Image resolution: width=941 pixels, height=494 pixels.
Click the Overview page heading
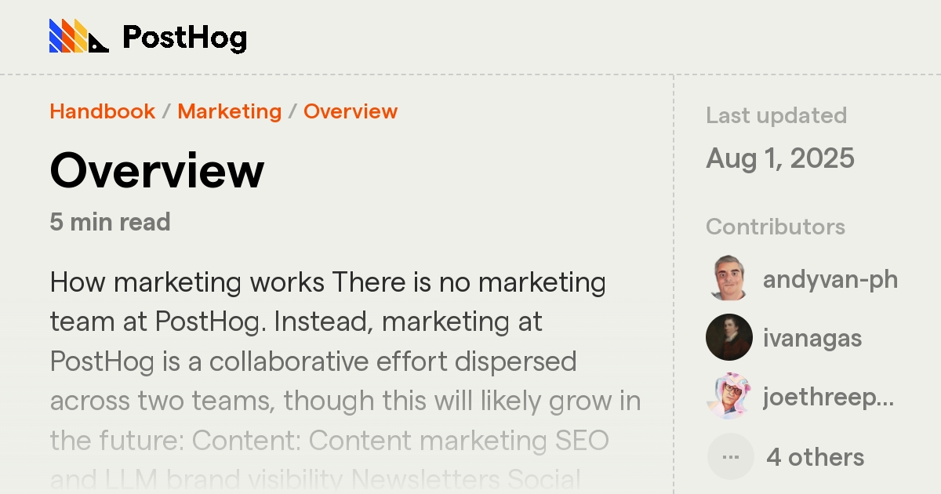(x=157, y=170)
